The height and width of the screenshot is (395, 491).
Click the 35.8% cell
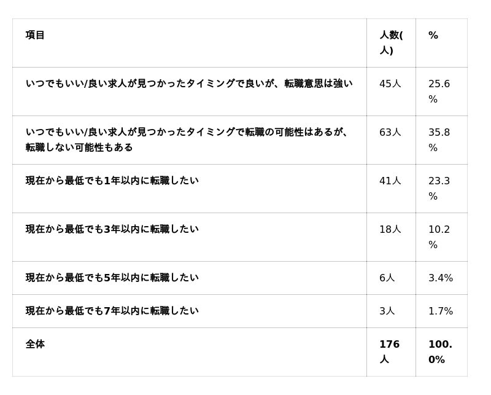(x=439, y=139)
